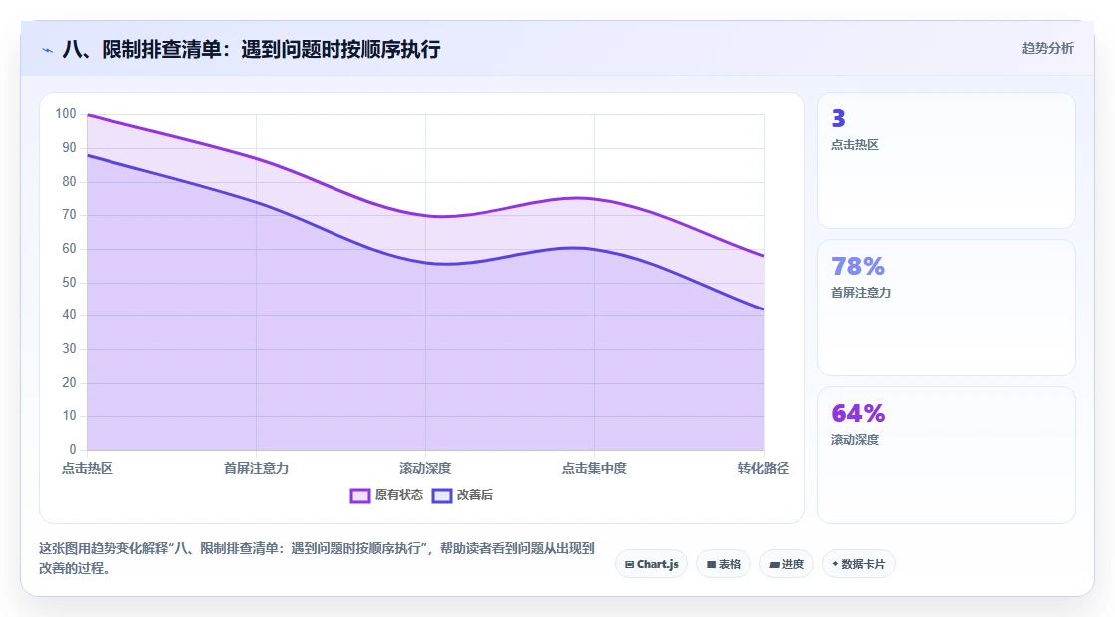Click the lightning icon beside the title
Image resolution: width=1115 pixels, height=617 pixels.
click(x=48, y=50)
